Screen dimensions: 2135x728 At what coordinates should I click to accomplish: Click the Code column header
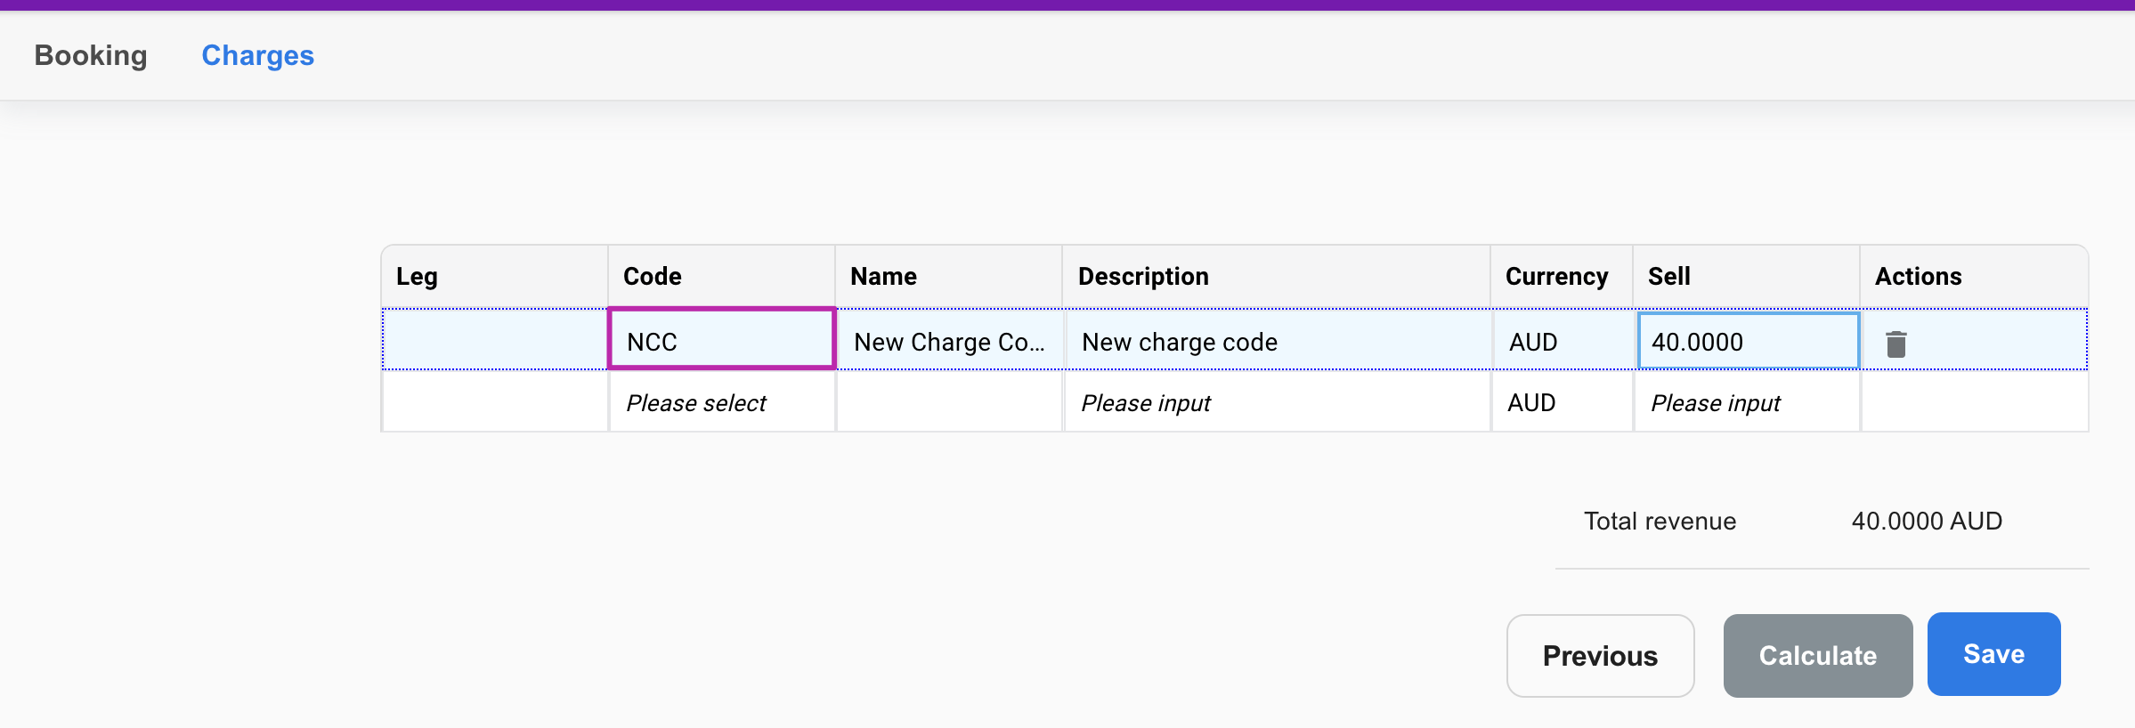coord(721,276)
